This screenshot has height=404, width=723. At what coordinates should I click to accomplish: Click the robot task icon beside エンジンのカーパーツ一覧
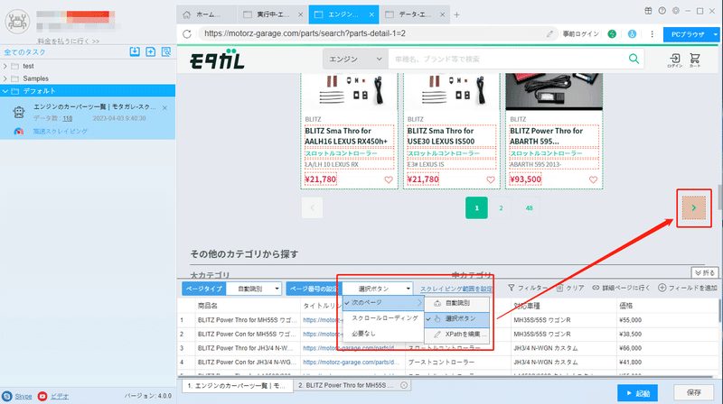tap(18, 112)
